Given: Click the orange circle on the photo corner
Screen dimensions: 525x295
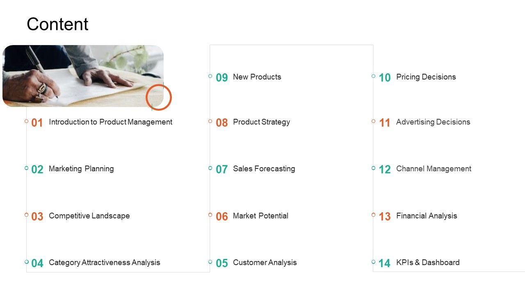Looking at the screenshot, I should pos(159,97).
